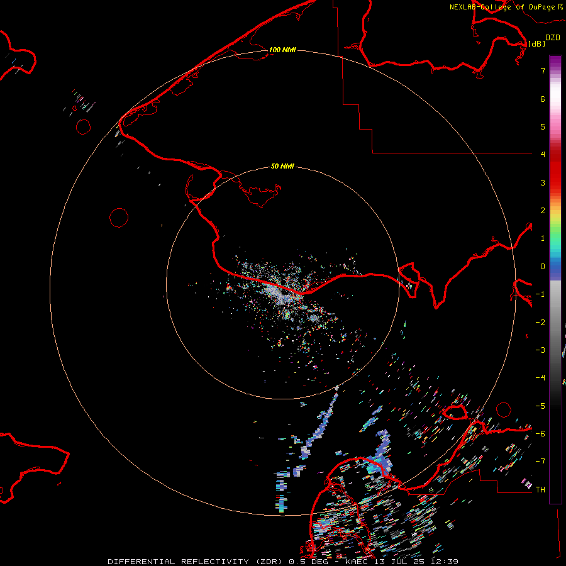Click the 3 value on the color scale
566x566 pixels.
(543, 182)
